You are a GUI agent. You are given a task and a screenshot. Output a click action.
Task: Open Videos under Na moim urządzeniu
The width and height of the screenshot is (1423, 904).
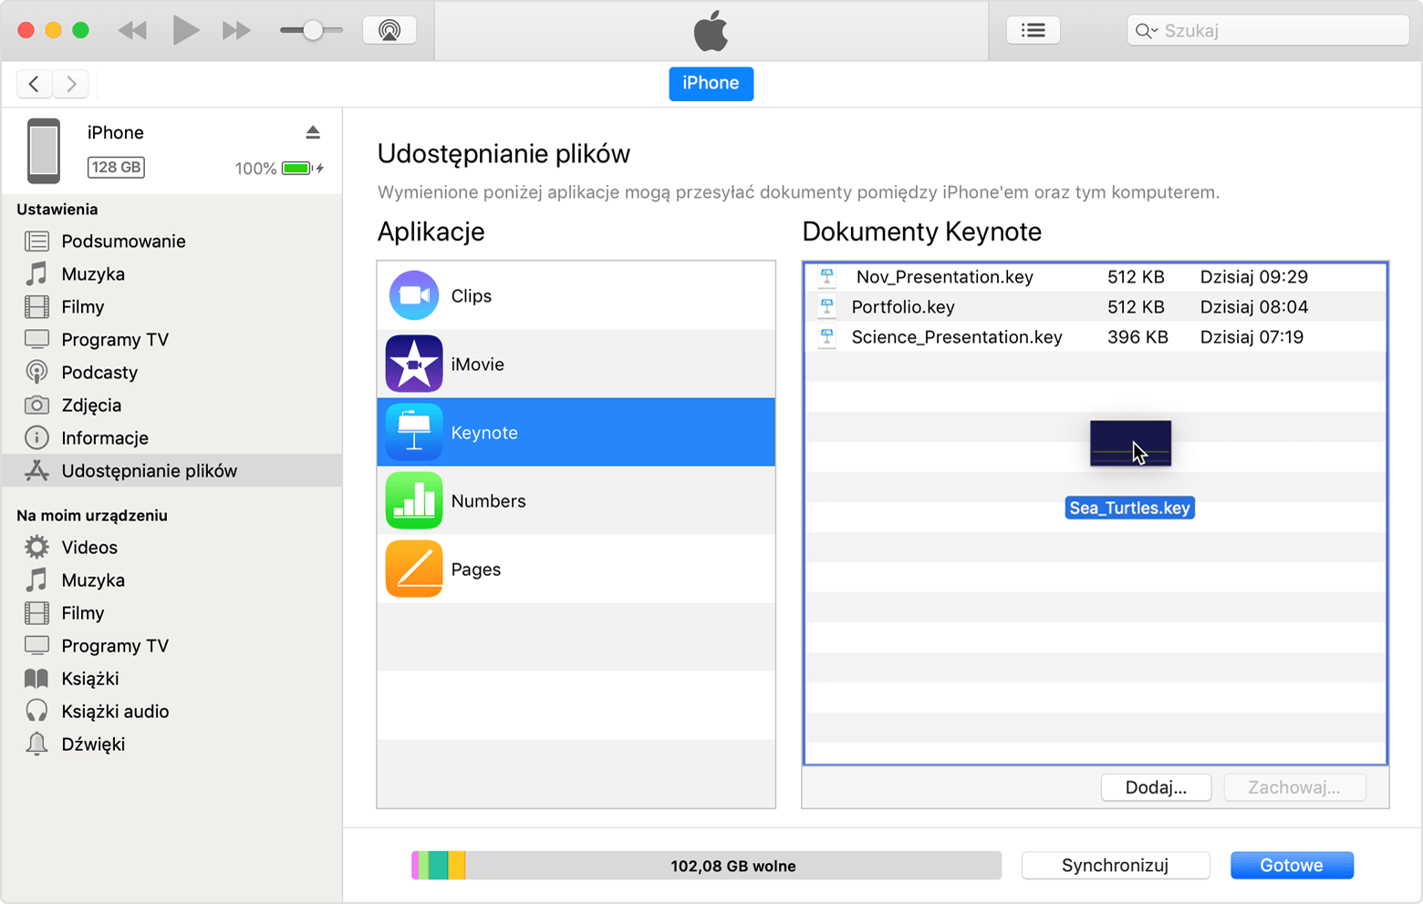click(171, 548)
